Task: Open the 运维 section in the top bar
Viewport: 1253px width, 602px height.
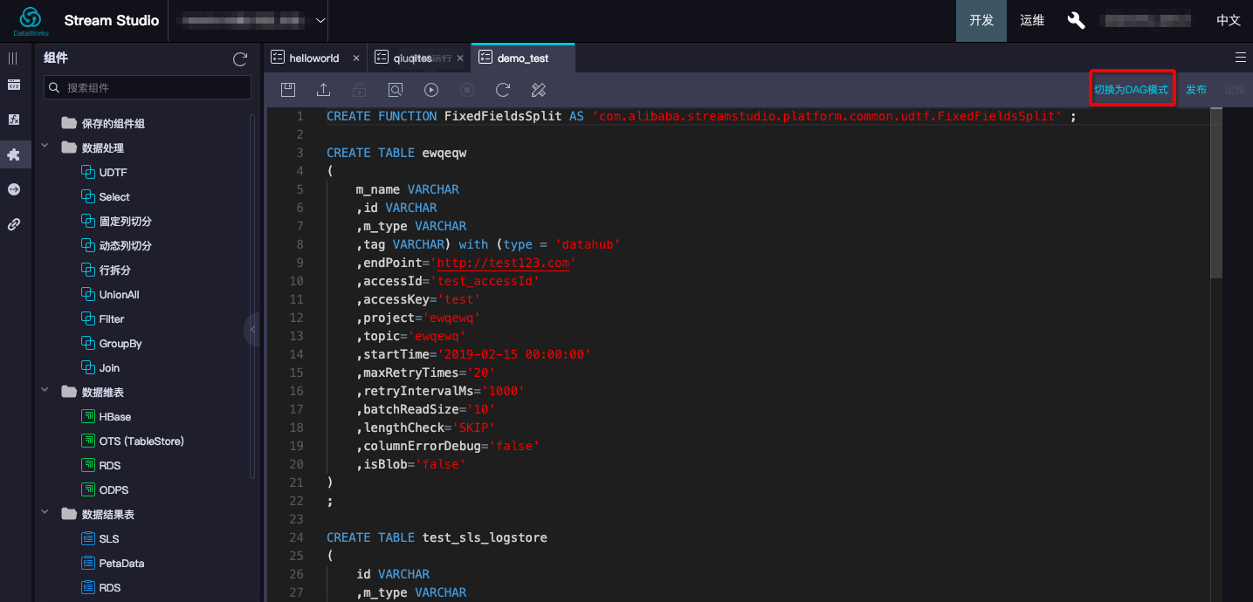Action: pos(1032,20)
